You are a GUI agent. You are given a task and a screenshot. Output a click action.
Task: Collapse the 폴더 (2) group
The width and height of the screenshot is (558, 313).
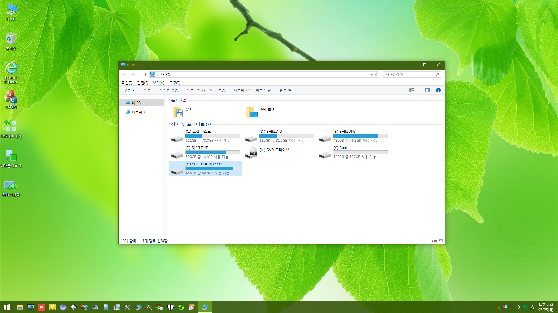pyautogui.click(x=168, y=100)
